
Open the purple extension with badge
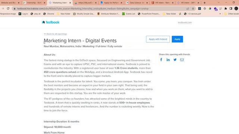tap(215, 9)
